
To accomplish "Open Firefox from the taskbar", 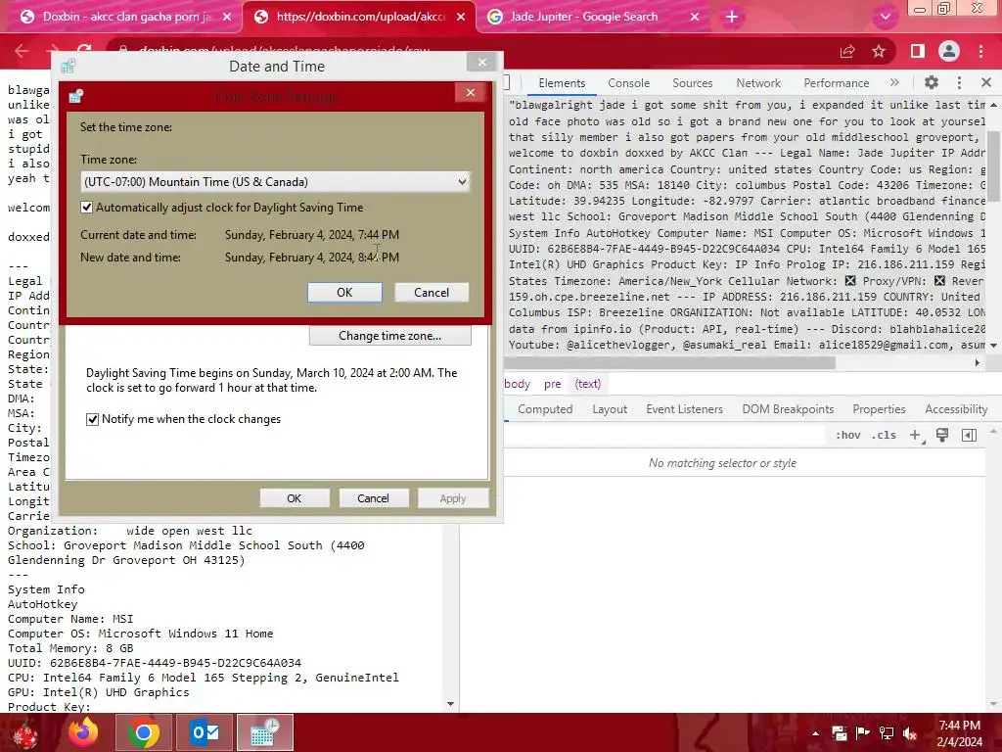I will (83, 732).
